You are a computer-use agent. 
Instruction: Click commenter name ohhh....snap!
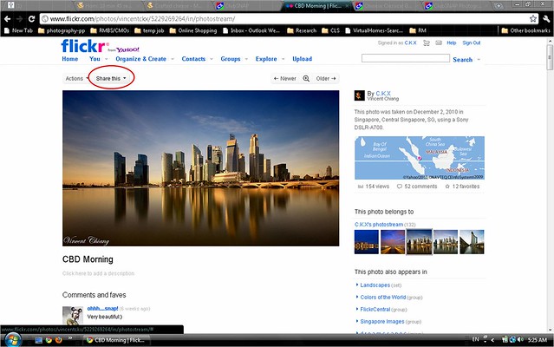coord(102,309)
